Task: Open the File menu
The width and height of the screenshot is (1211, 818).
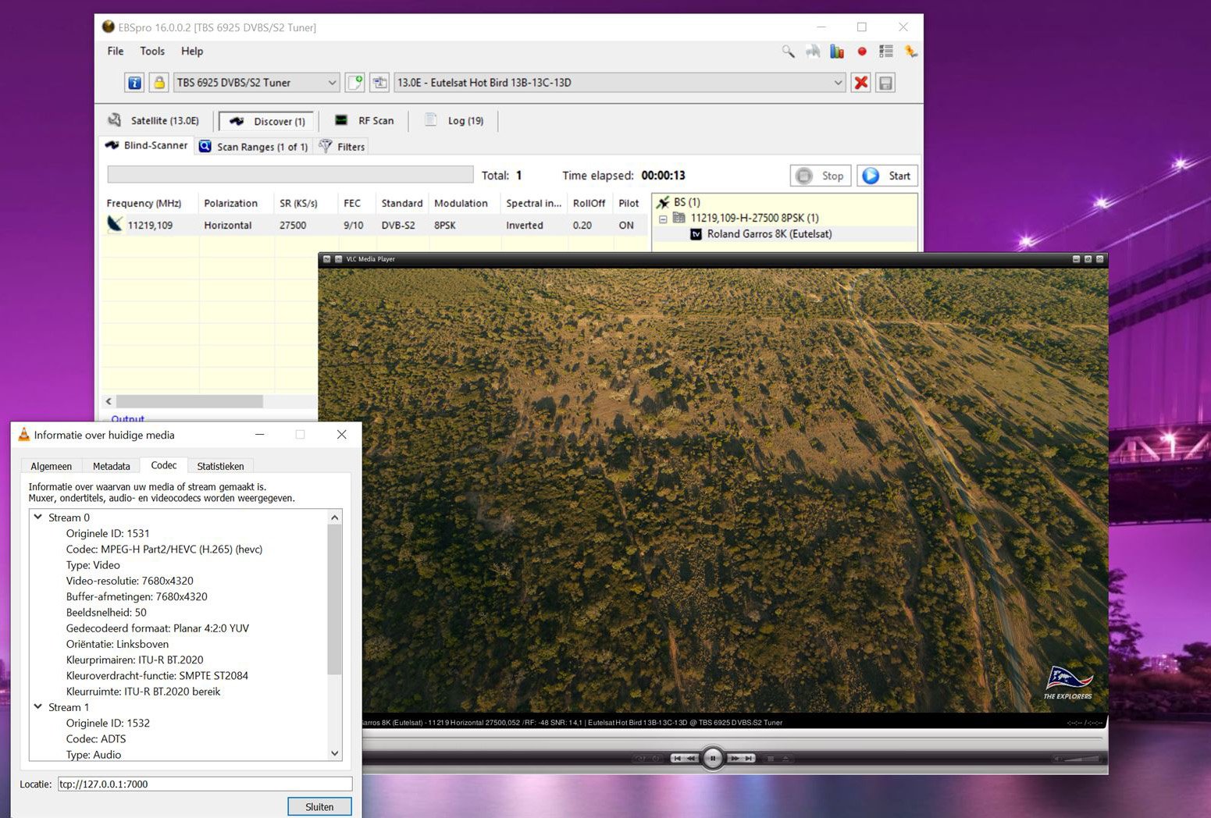Action: (x=116, y=52)
